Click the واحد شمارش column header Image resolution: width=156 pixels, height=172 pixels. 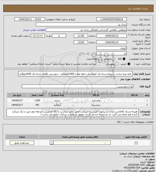tap(57, 95)
